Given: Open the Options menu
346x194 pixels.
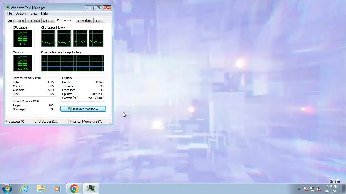Looking at the screenshot, I should [21, 13].
